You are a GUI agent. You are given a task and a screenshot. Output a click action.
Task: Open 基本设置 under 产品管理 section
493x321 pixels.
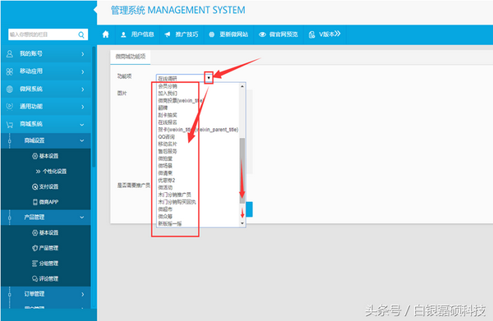[x=45, y=232]
